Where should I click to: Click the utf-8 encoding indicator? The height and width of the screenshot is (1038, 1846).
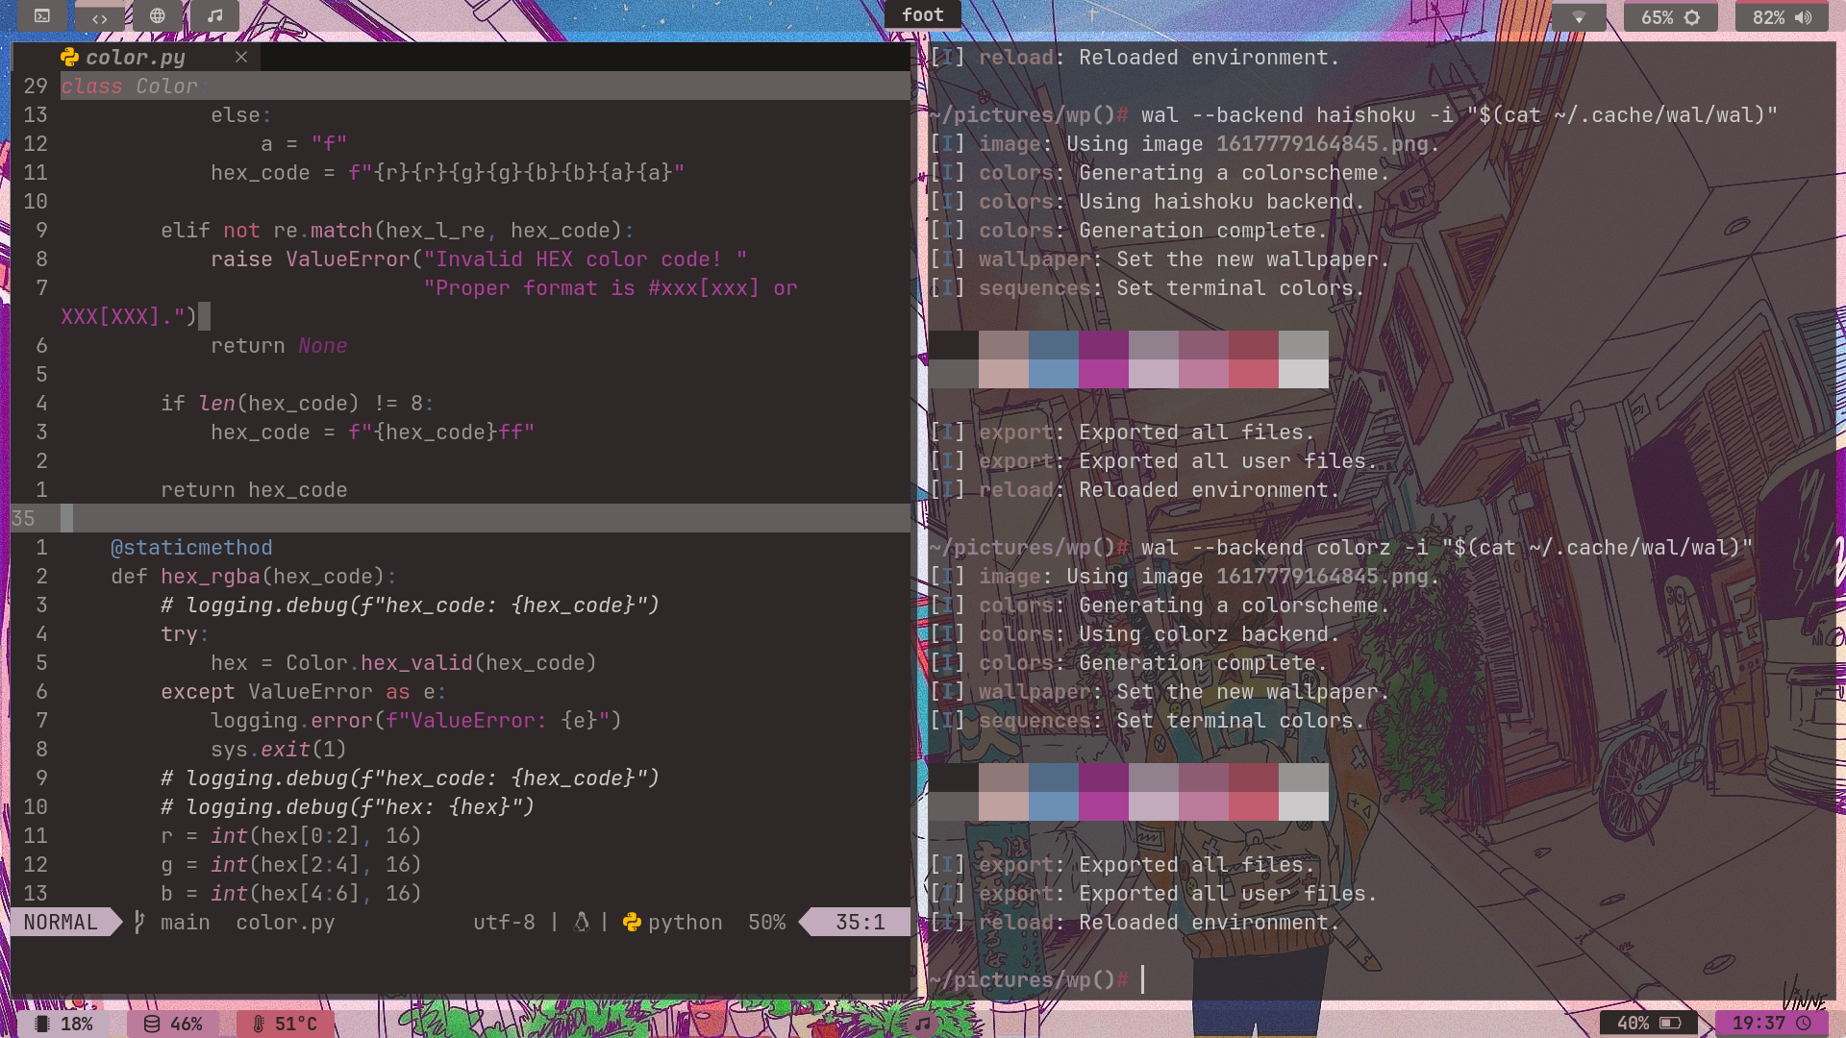(504, 923)
